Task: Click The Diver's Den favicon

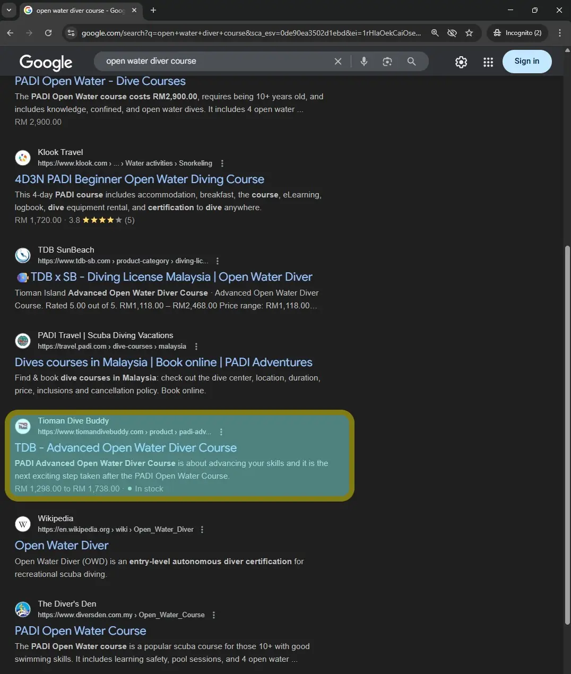Action: (23, 609)
